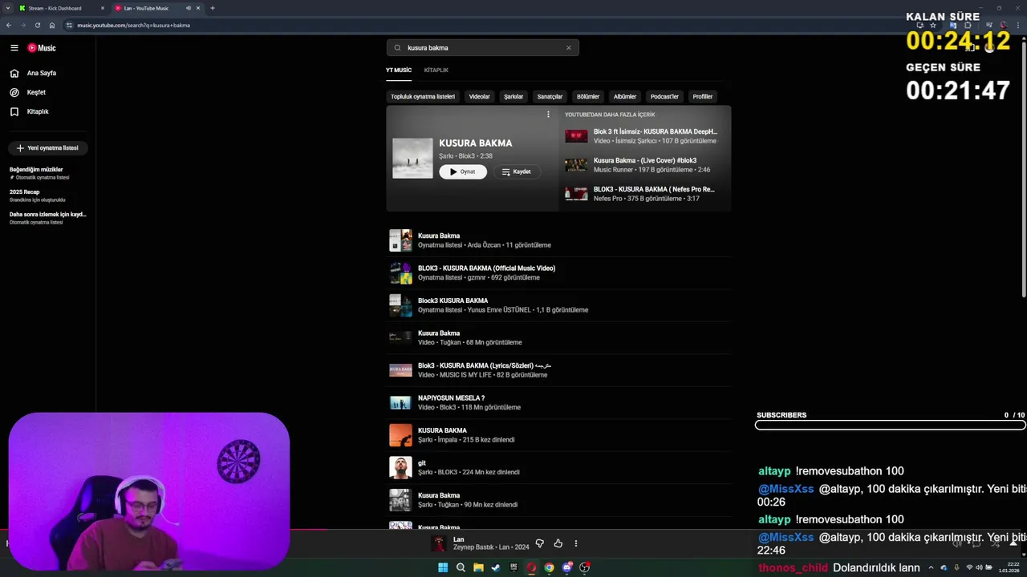1027x577 pixels.
Task: Open a new browser tab
Action: [212, 8]
